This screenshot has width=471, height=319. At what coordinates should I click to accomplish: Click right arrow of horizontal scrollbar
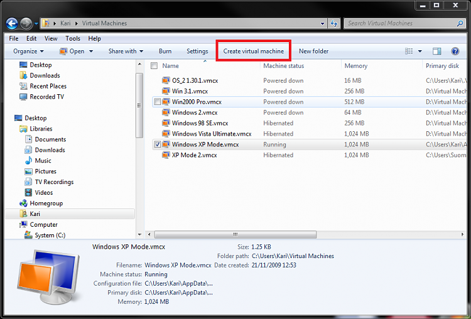click(462, 234)
